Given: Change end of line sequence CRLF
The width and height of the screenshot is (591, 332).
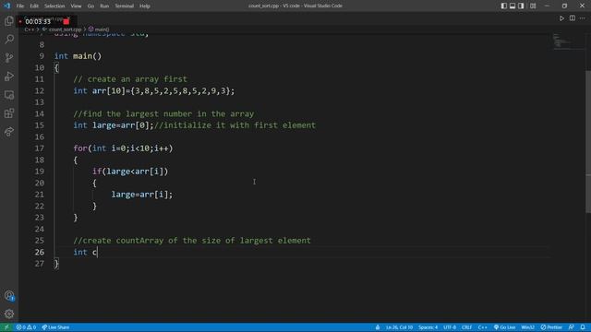Looking at the screenshot, I should pyautogui.click(x=466, y=327).
